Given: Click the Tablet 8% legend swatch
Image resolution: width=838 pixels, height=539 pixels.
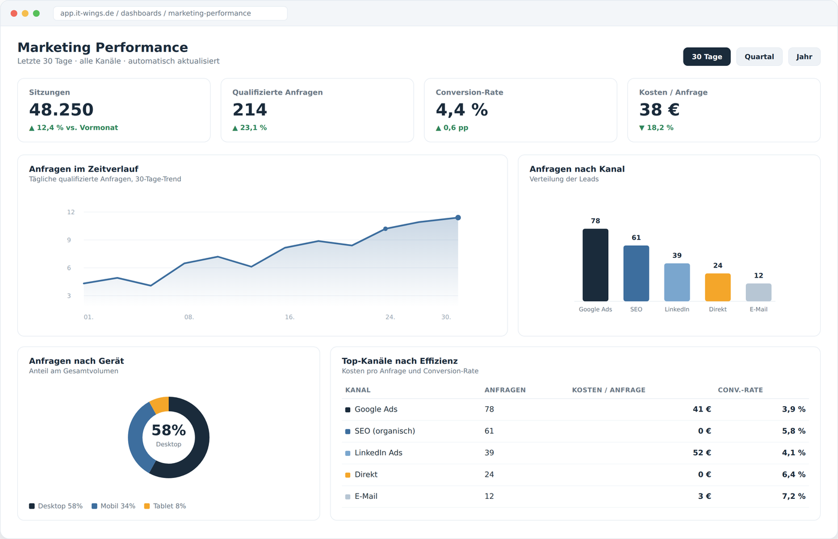Looking at the screenshot, I should [147, 506].
